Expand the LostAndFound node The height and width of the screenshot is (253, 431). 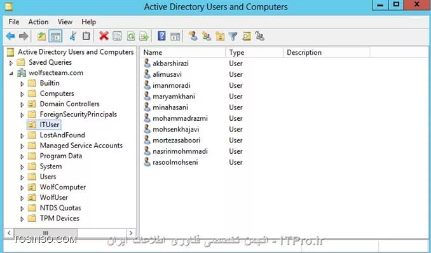[22, 136]
